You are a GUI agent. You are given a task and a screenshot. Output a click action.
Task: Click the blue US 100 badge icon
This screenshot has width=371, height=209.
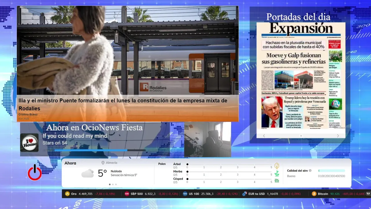point(185,194)
